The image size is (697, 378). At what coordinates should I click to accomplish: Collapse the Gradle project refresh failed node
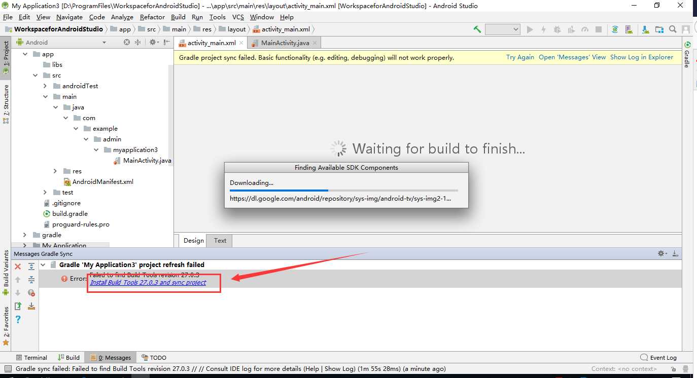tap(43, 264)
